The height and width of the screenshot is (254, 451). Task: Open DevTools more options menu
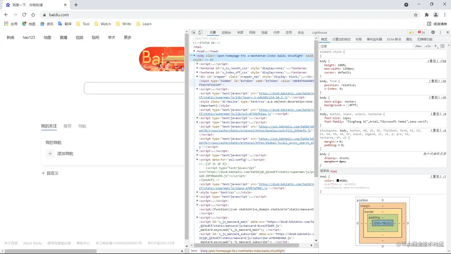(440, 32)
